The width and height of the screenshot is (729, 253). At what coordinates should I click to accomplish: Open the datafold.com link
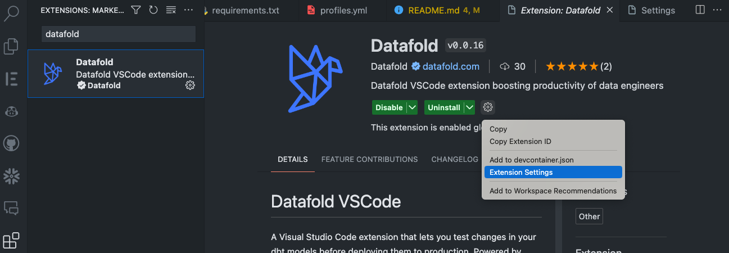click(x=451, y=66)
